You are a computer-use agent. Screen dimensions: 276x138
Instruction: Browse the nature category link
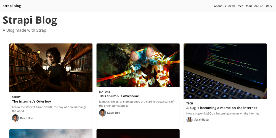coord(259,6)
